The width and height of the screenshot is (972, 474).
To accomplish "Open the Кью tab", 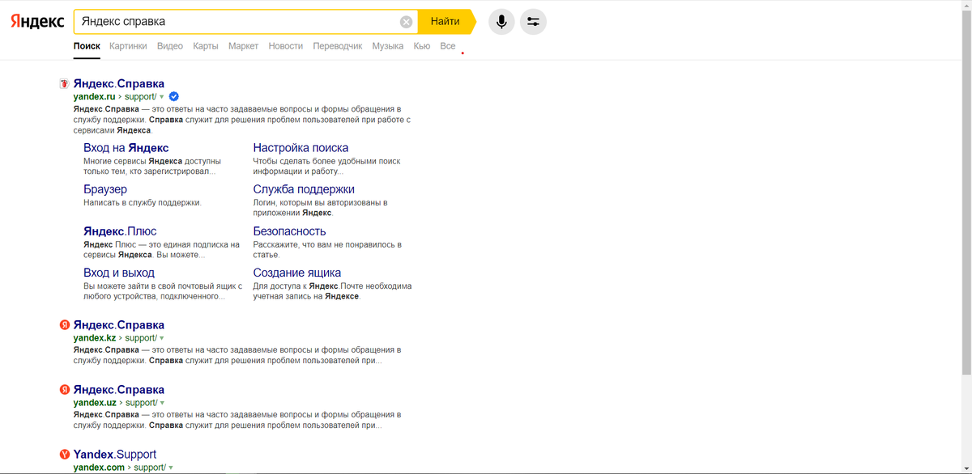I will pyautogui.click(x=422, y=46).
